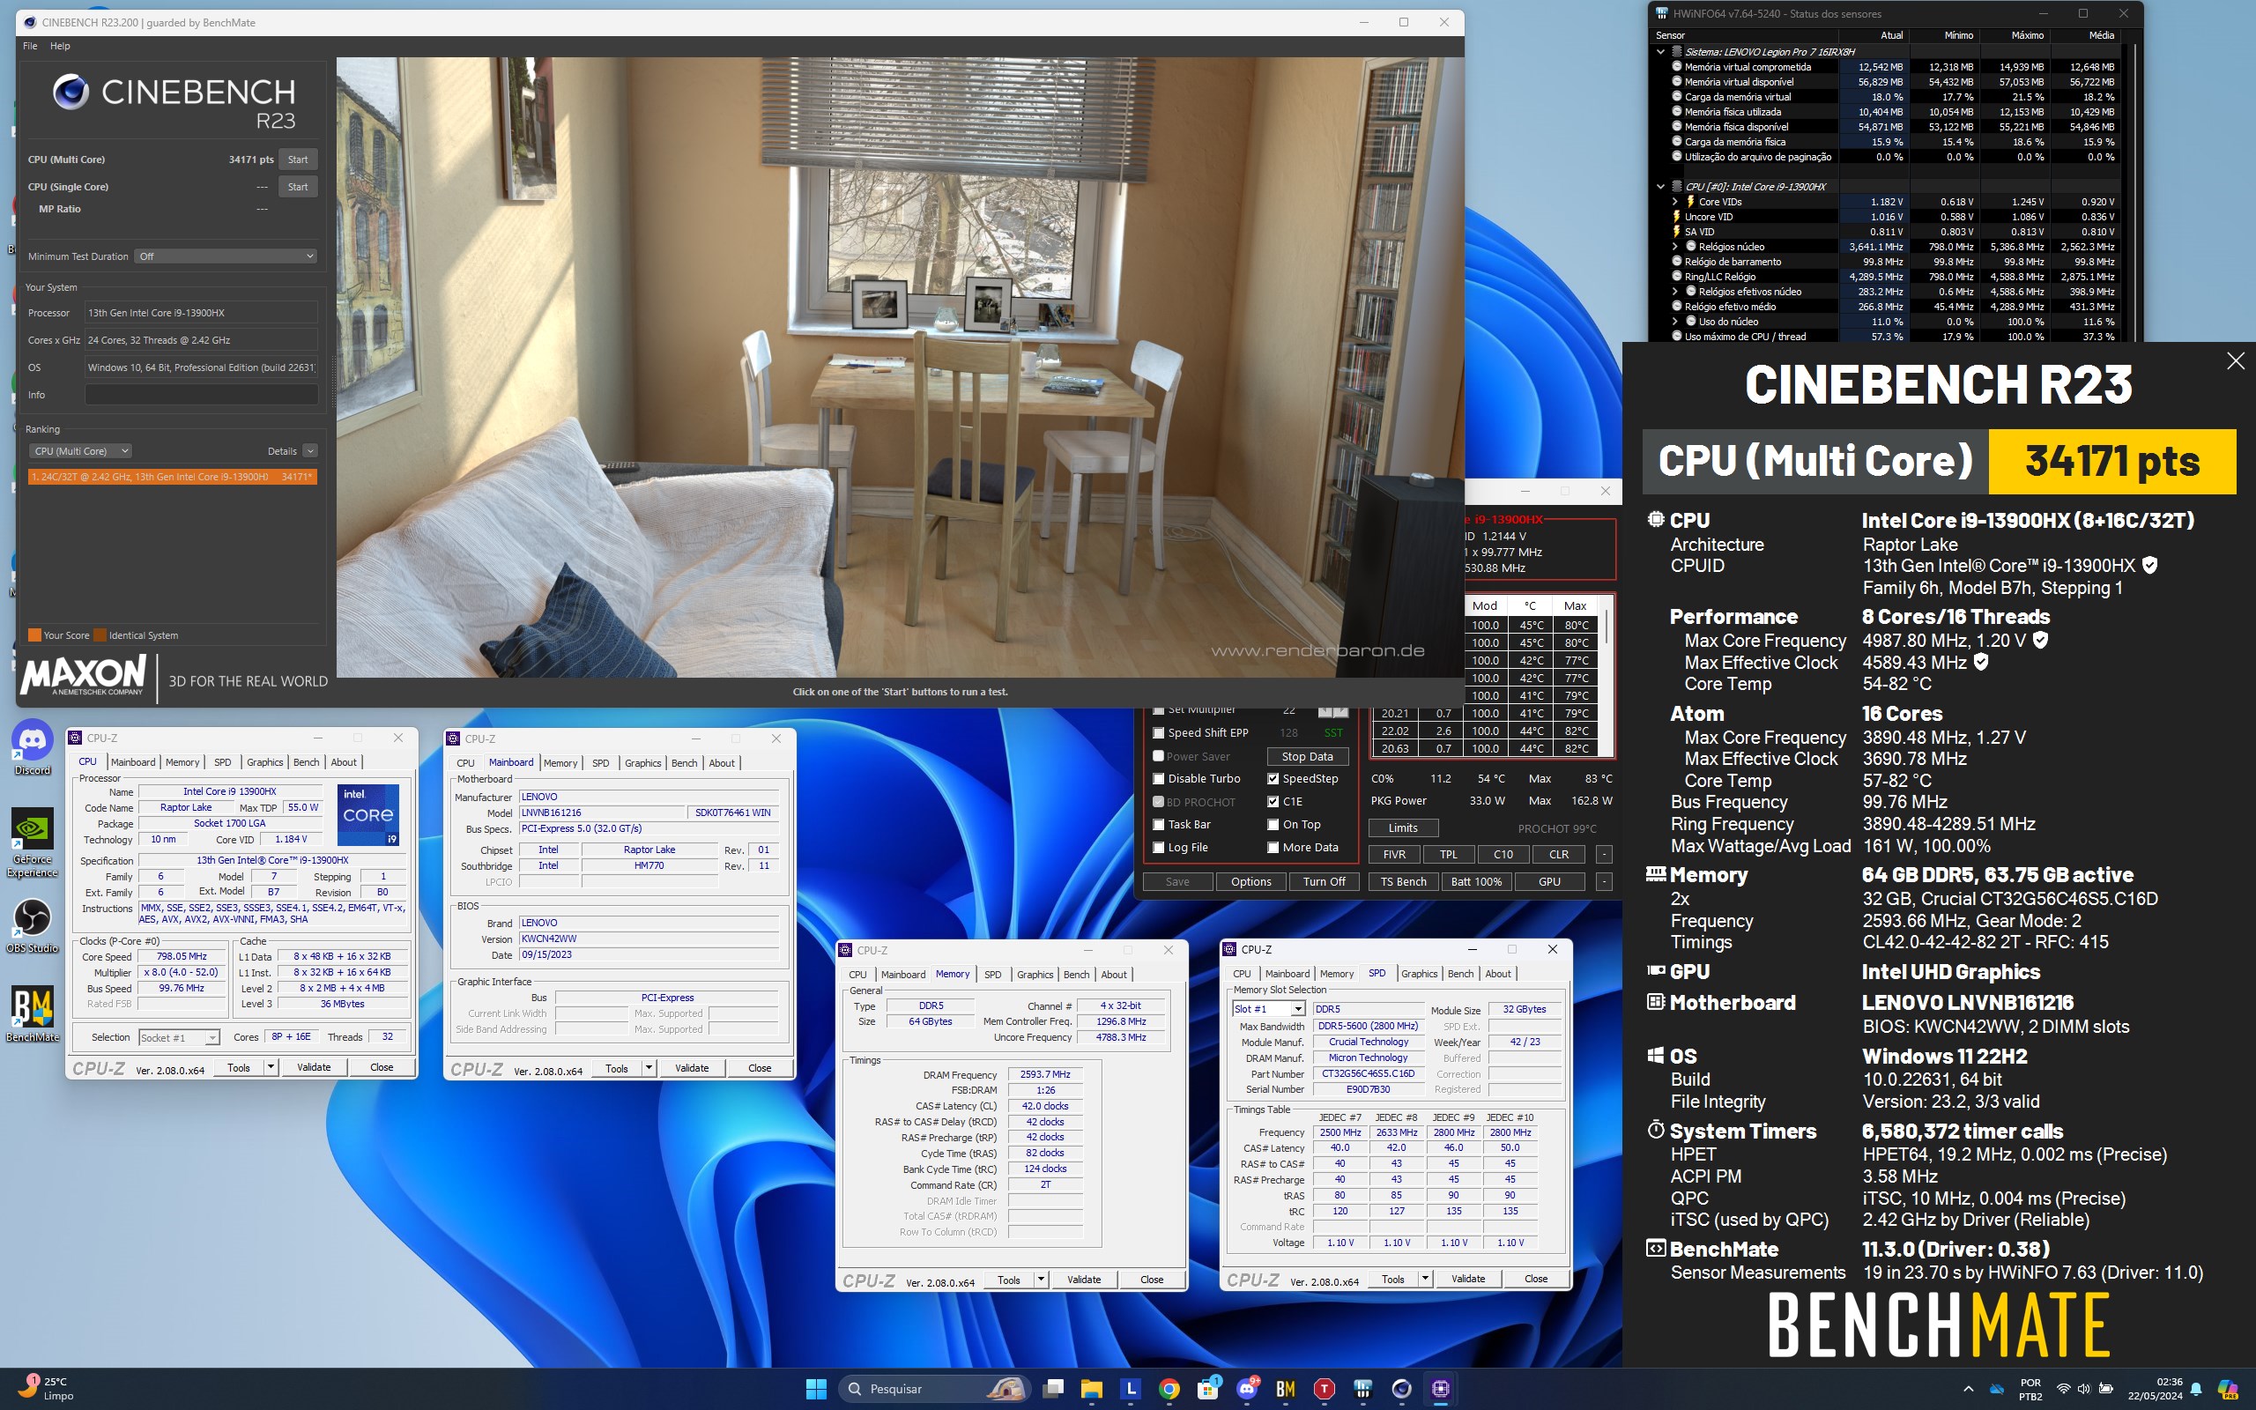Screen dimensions: 2256x1410
Task: Enable Speed Shift EPP in ThrottleStop
Action: (1159, 733)
